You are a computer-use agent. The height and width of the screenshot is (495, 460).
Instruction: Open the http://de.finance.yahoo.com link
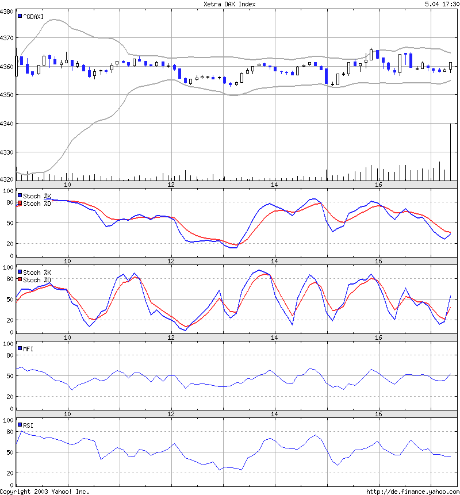pos(413,492)
